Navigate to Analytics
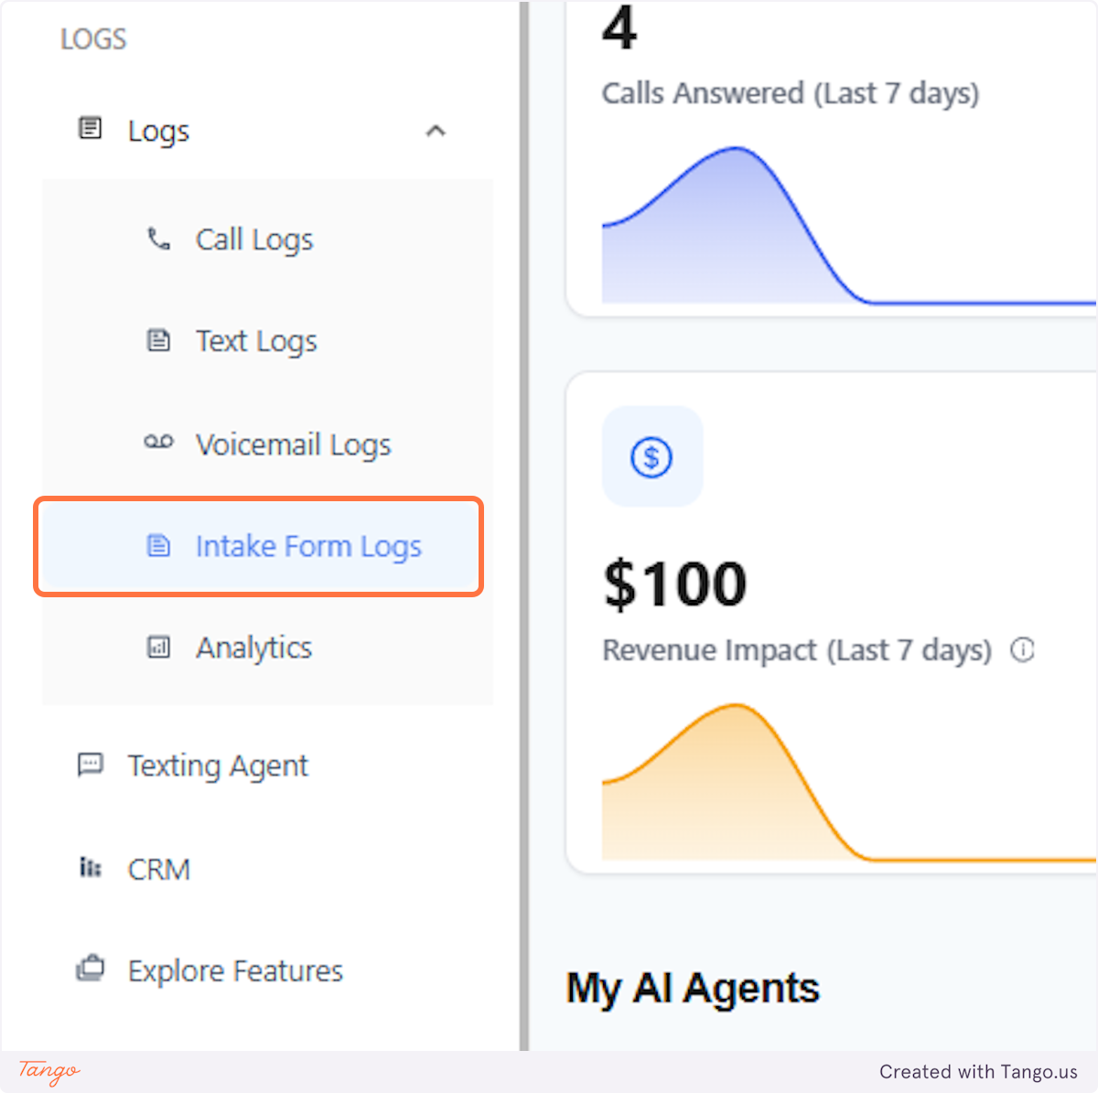The width and height of the screenshot is (1098, 1093). (254, 648)
